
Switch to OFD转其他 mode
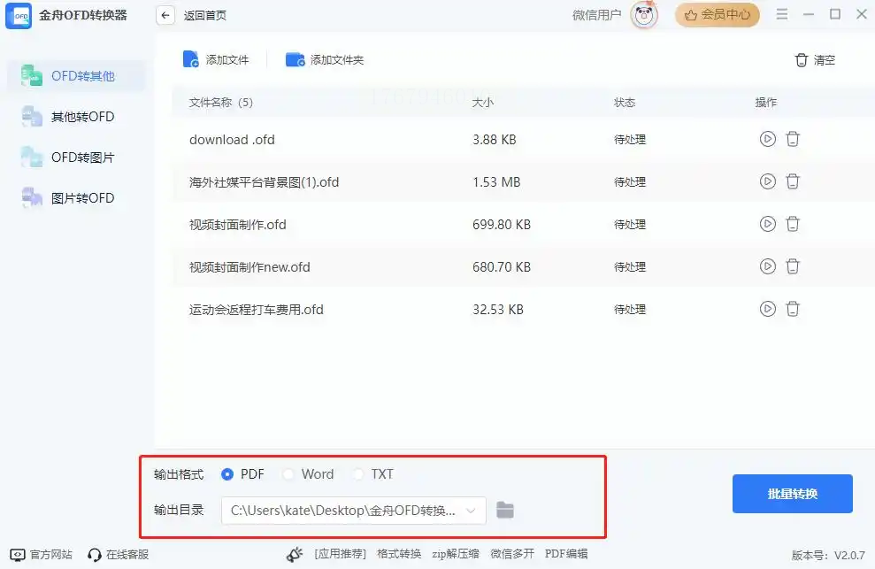[x=76, y=76]
